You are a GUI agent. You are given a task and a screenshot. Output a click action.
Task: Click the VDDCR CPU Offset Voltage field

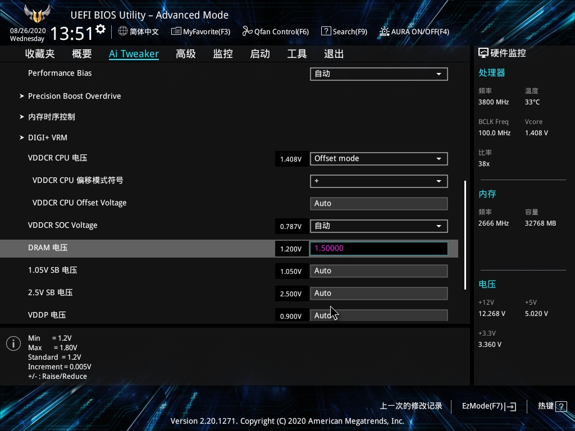[x=379, y=203]
